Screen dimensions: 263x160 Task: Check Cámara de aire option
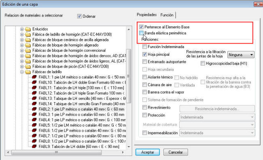click(144, 84)
